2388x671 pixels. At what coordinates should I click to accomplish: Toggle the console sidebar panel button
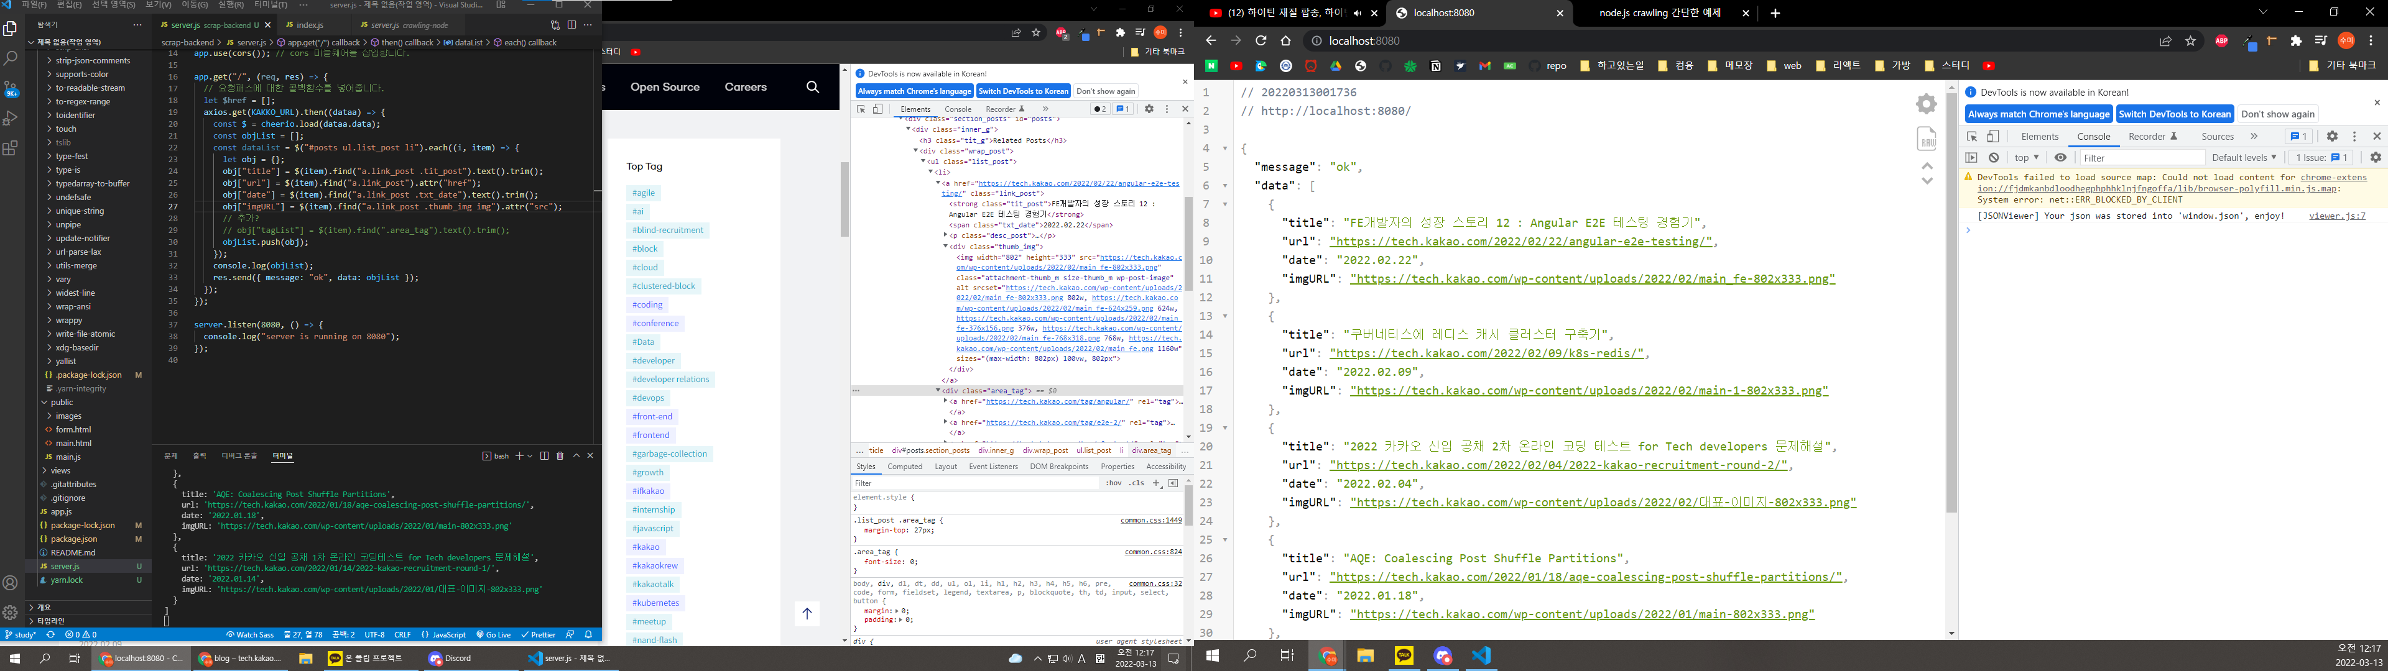click(1972, 158)
